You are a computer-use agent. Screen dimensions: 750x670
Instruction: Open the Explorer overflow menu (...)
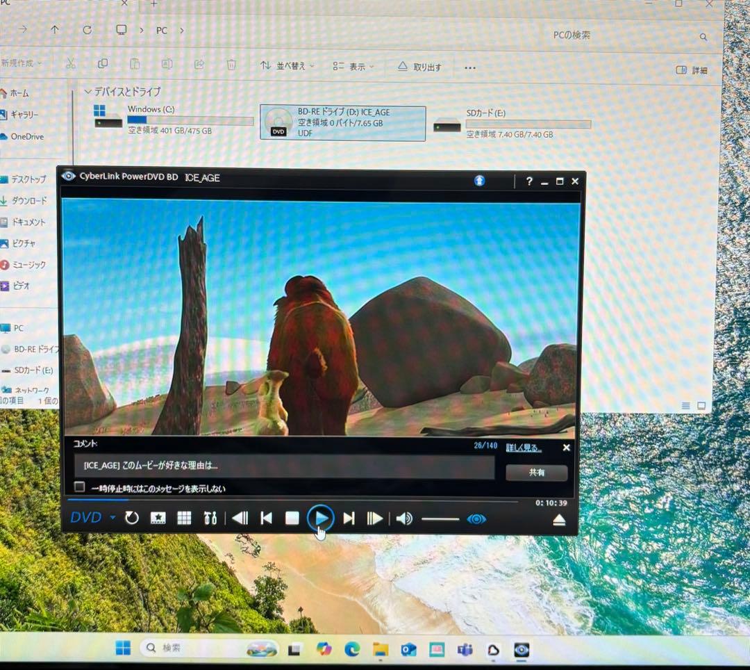(469, 67)
